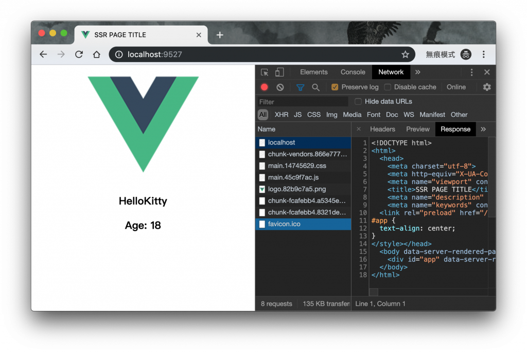This screenshot has height=352, width=527.
Task: Expand more detail tabs next to Response
Action: (483, 129)
